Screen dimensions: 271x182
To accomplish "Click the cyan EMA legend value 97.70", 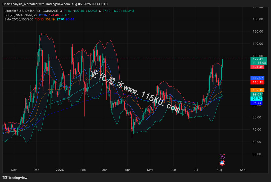I will (60, 19).
